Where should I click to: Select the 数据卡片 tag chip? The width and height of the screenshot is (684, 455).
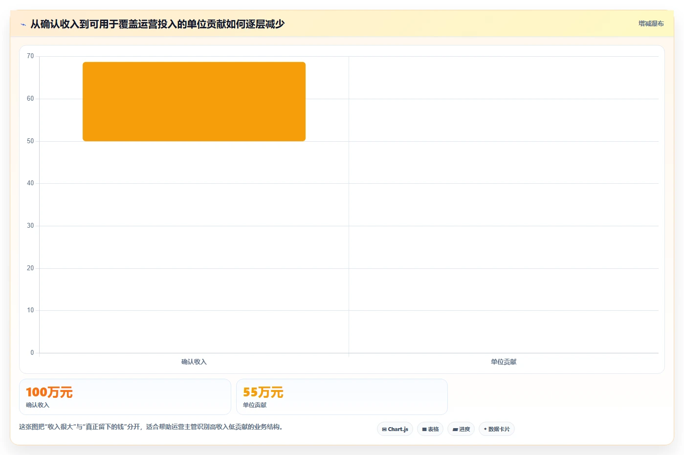pos(497,429)
